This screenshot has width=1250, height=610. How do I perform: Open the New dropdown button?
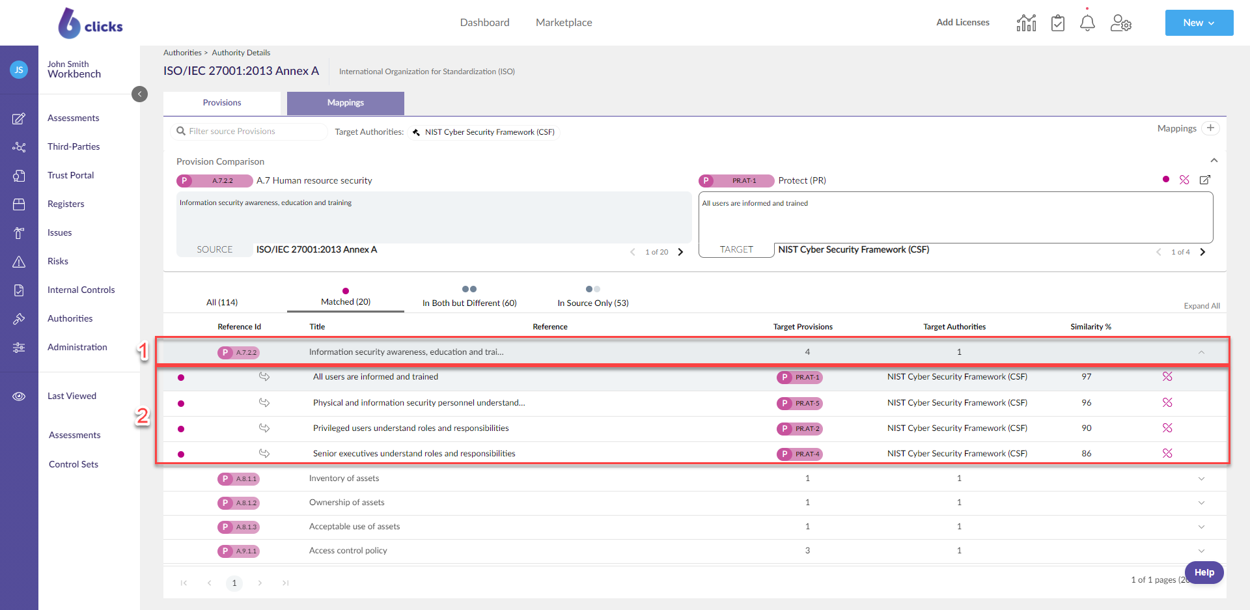click(1199, 23)
